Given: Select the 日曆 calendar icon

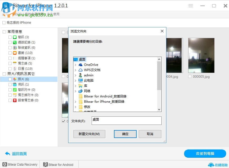Looking at the screenshot, I should coord(15,68).
